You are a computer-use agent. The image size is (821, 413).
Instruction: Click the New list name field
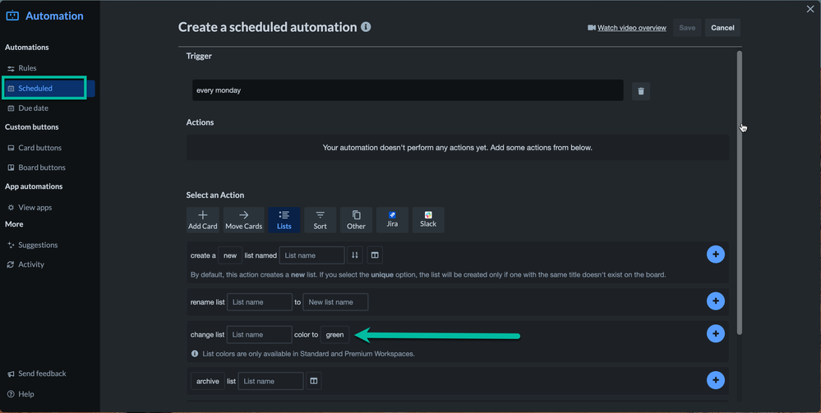(335, 302)
